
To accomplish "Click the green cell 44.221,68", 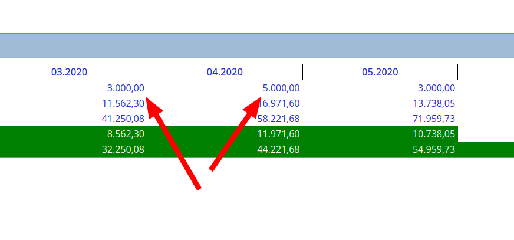I will 279,150.
